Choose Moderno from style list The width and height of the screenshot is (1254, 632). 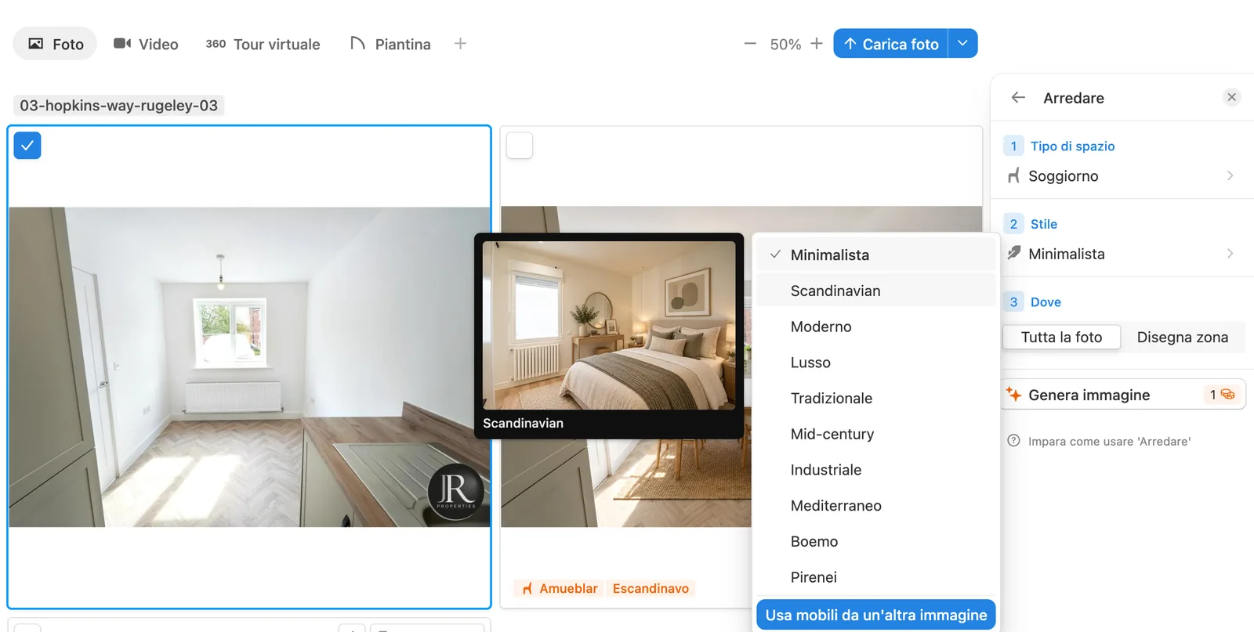875,327
